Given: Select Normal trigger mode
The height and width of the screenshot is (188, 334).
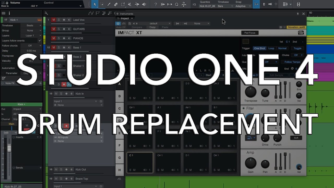Looking at the screenshot, I should (x=282, y=48).
